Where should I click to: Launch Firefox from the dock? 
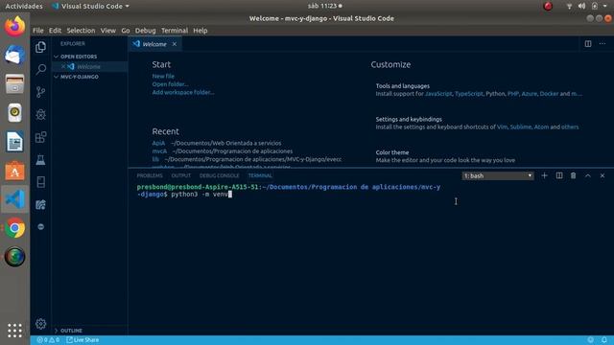coord(15,27)
